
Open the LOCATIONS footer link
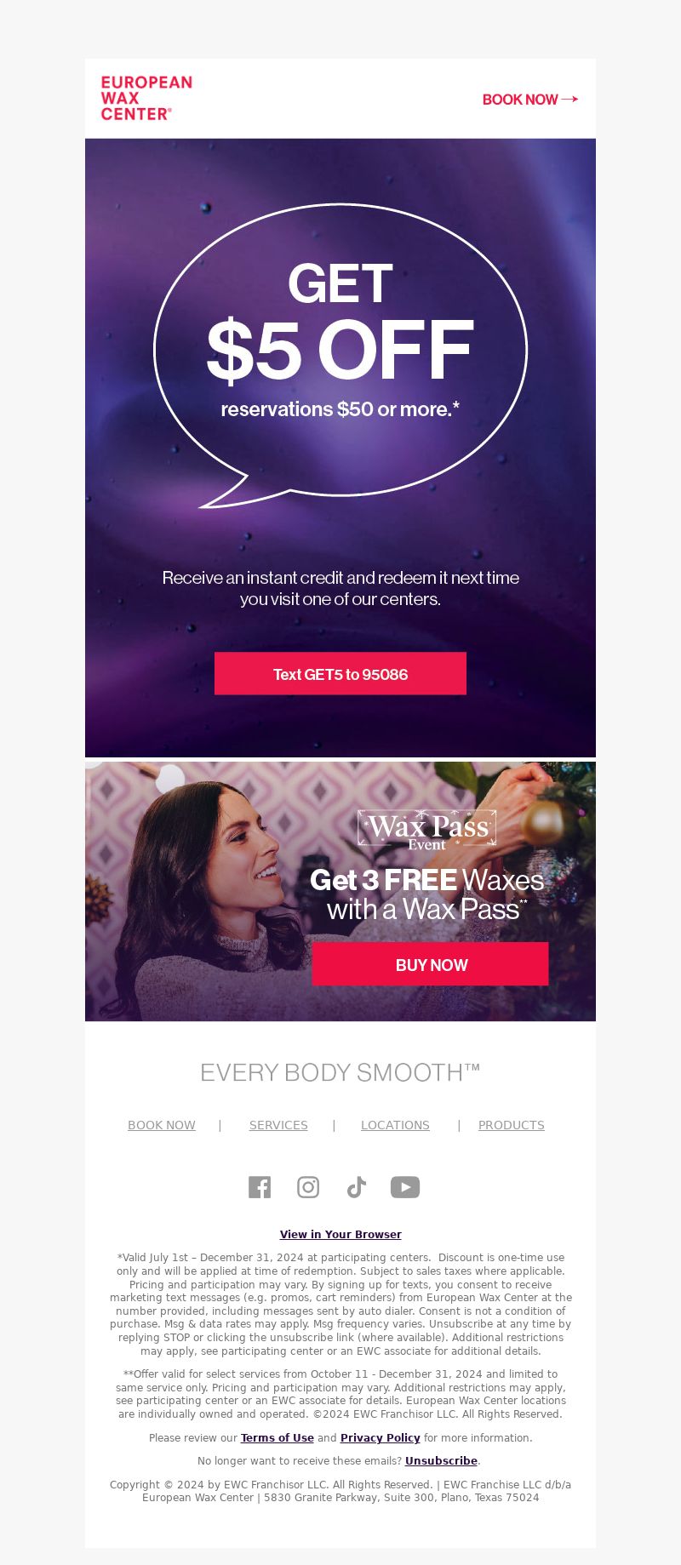coord(395,1125)
